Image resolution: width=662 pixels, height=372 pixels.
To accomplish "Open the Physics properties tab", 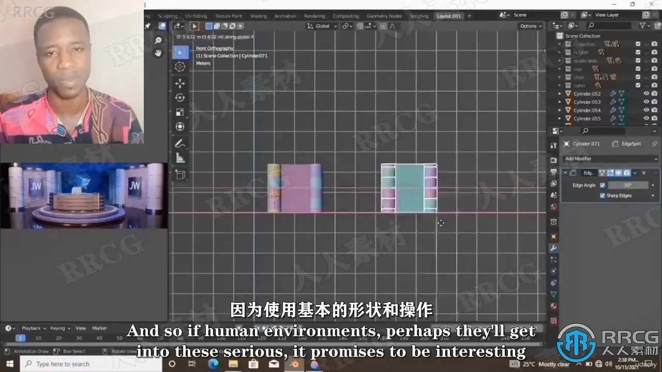I will [554, 271].
